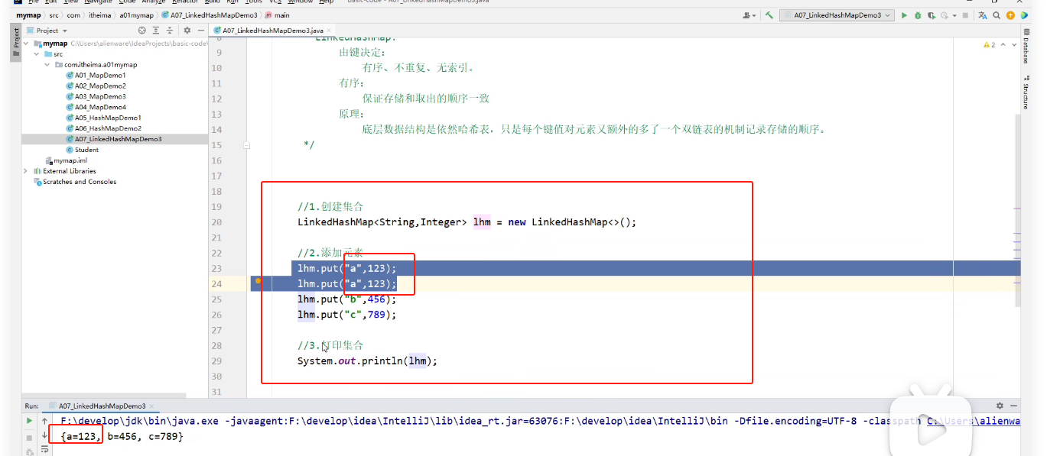Stop the process in the Run panel
Viewport: 1047px width, 456px height.
[29, 436]
